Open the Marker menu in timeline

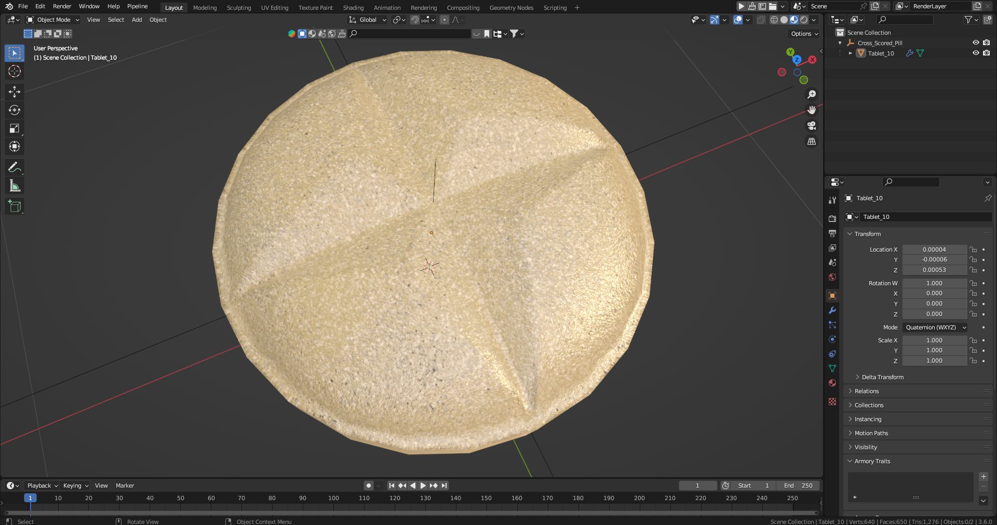coord(125,486)
